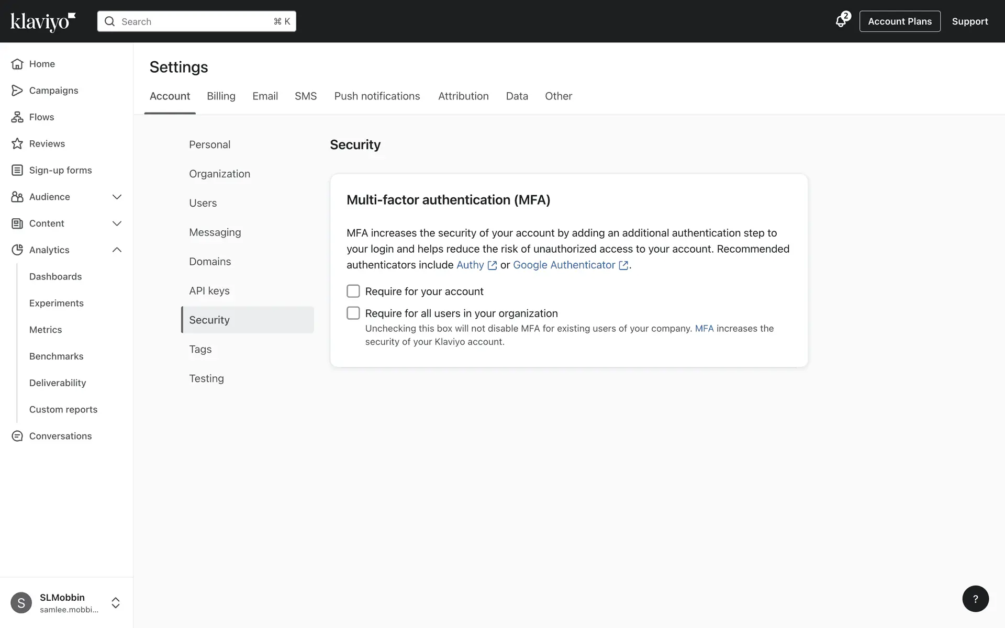
Task: Click the Campaigns paper plane icon
Action: click(17, 91)
